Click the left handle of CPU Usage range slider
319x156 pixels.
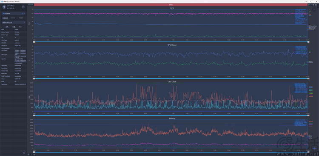[x=34, y=78]
